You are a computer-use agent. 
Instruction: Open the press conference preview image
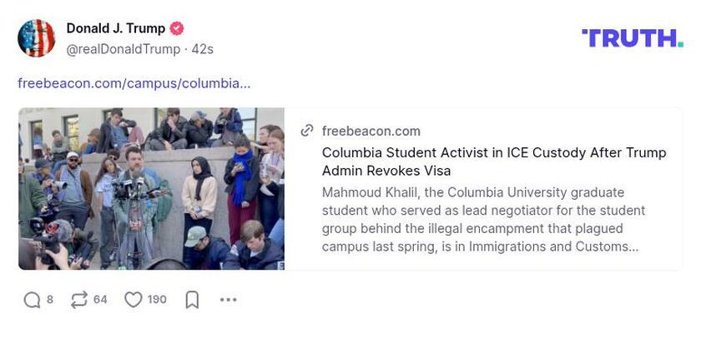tap(151, 188)
